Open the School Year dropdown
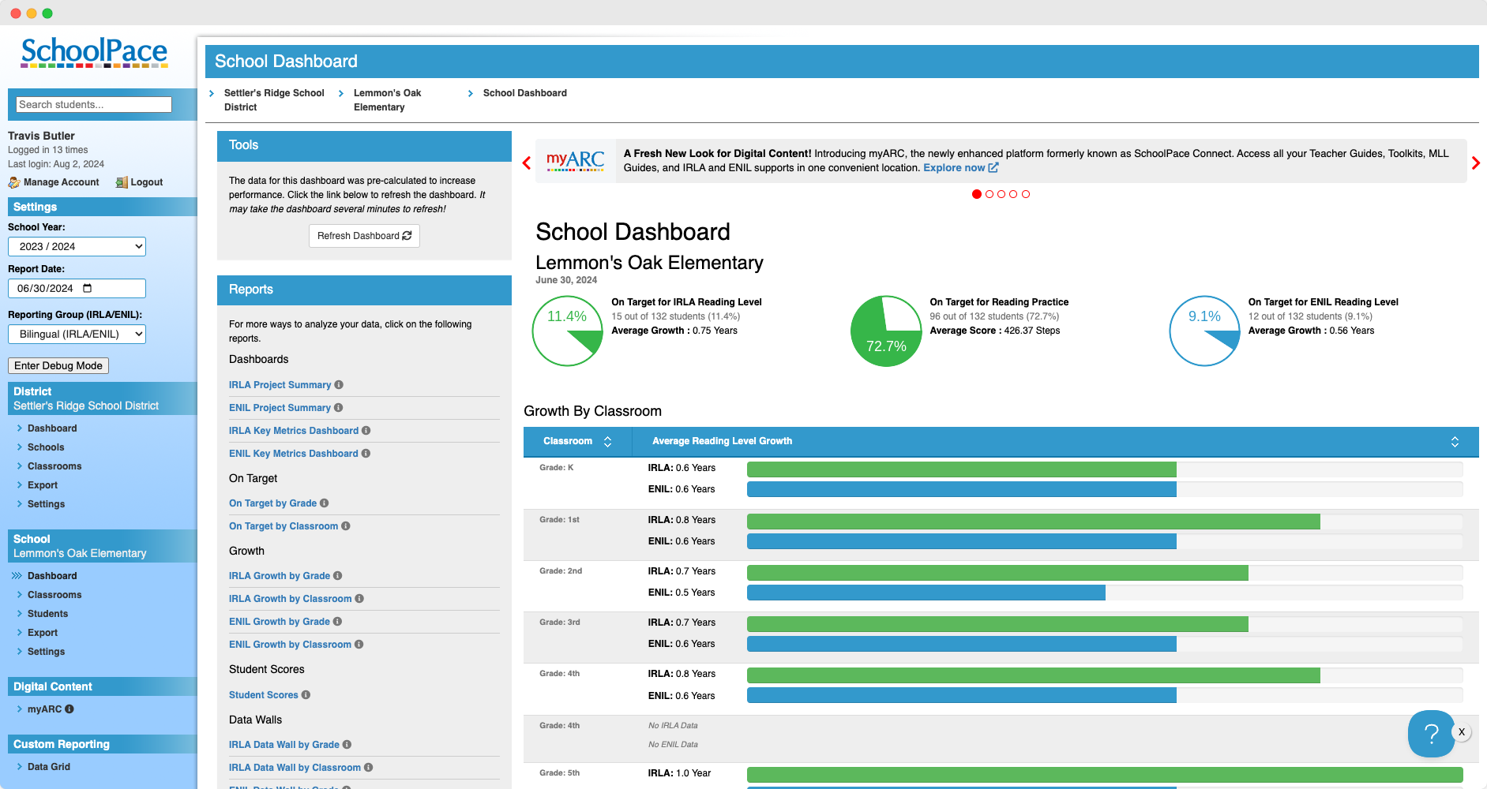1487x789 pixels. [77, 246]
